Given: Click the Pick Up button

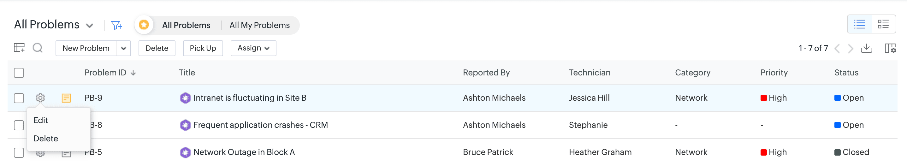Looking at the screenshot, I should click(x=203, y=48).
